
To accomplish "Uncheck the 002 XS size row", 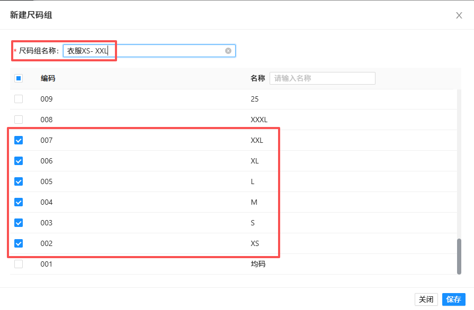I will click(x=19, y=243).
